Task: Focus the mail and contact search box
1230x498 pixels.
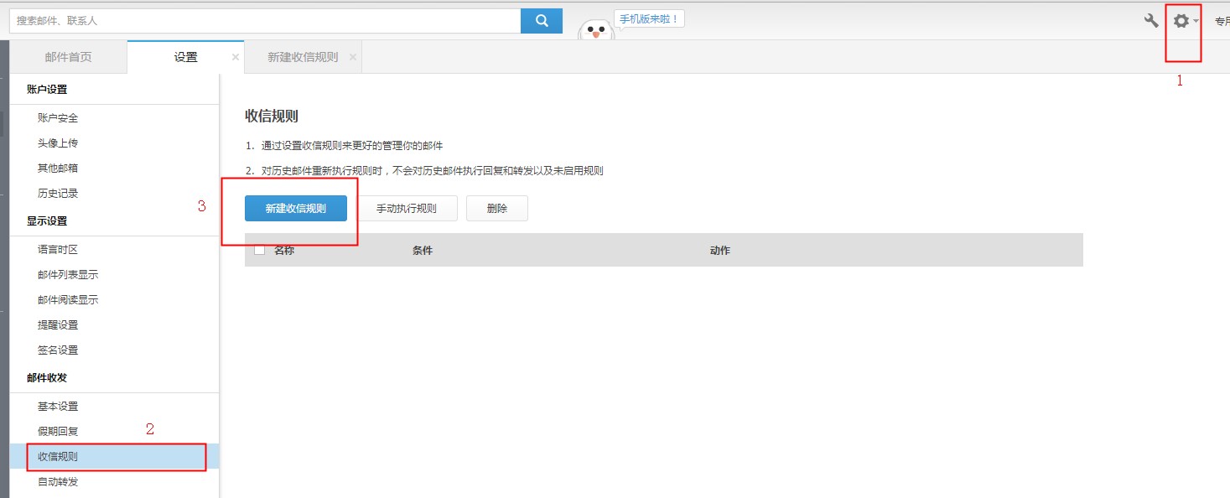Action: click(x=264, y=21)
